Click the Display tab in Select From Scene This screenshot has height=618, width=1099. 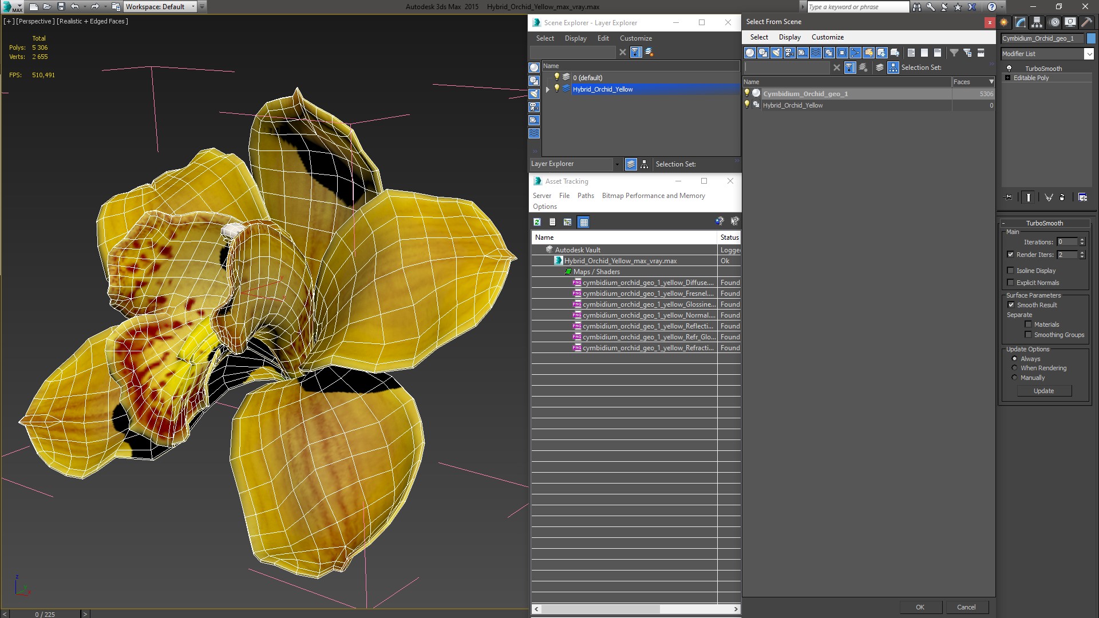tap(790, 37)
